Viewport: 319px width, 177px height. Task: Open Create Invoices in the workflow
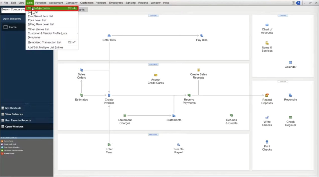[x=109, y=95]
